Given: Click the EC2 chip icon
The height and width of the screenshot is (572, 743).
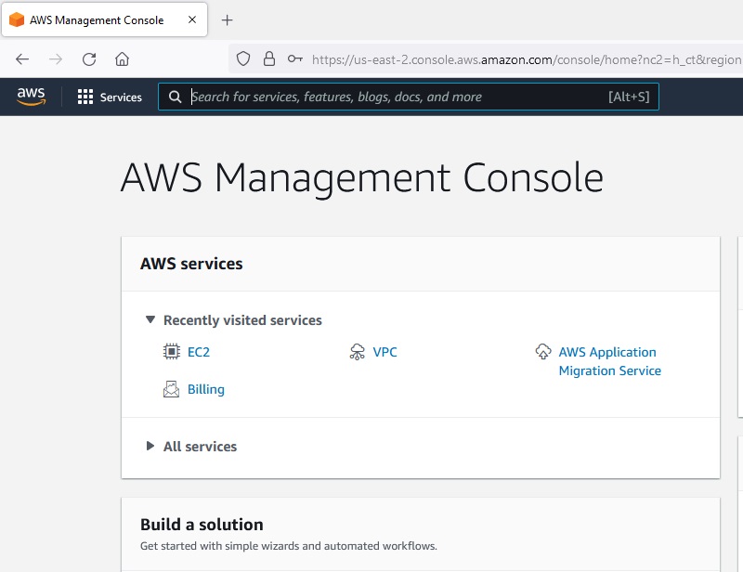Looking at the screenshot, I should [171, 352].
